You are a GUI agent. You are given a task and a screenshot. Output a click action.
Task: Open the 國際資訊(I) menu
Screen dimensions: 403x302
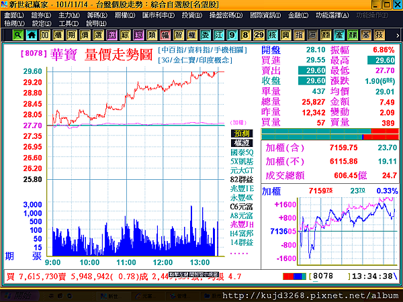tap(265, 15)
